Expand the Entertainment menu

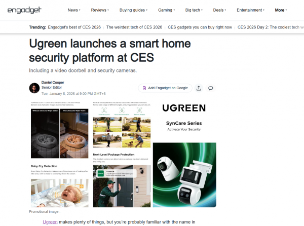[x=250, y=10]
